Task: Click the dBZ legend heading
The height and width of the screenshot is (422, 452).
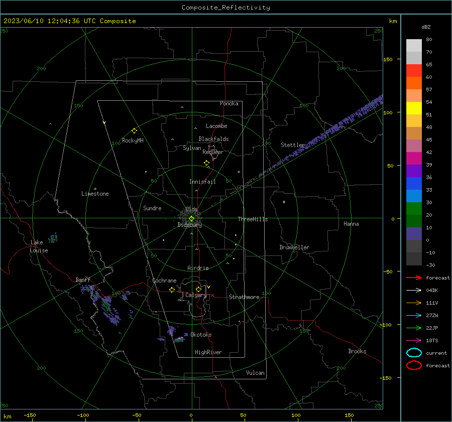Action: pyautogui.click(x=426, y=27)
